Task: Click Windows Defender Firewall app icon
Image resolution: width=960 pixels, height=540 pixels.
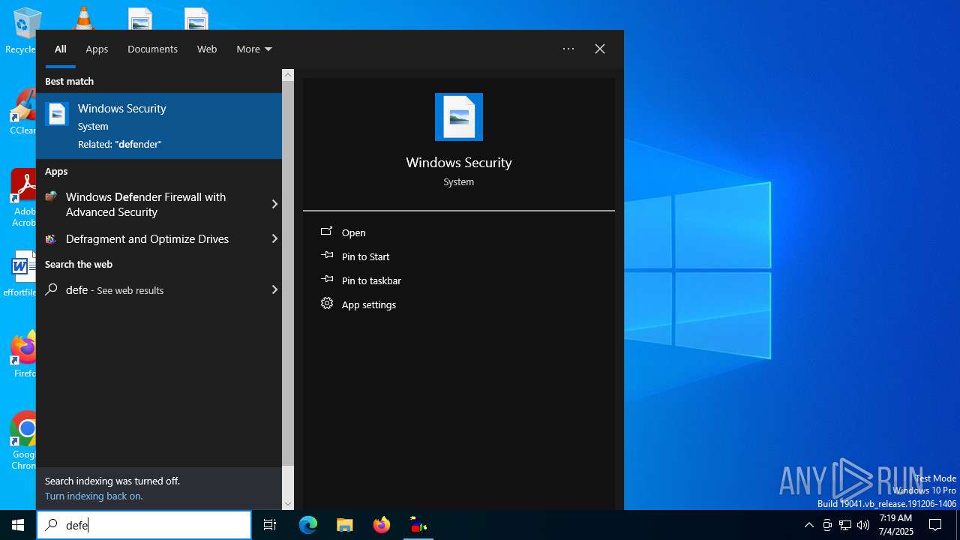Action: click(x=51, y=197)
